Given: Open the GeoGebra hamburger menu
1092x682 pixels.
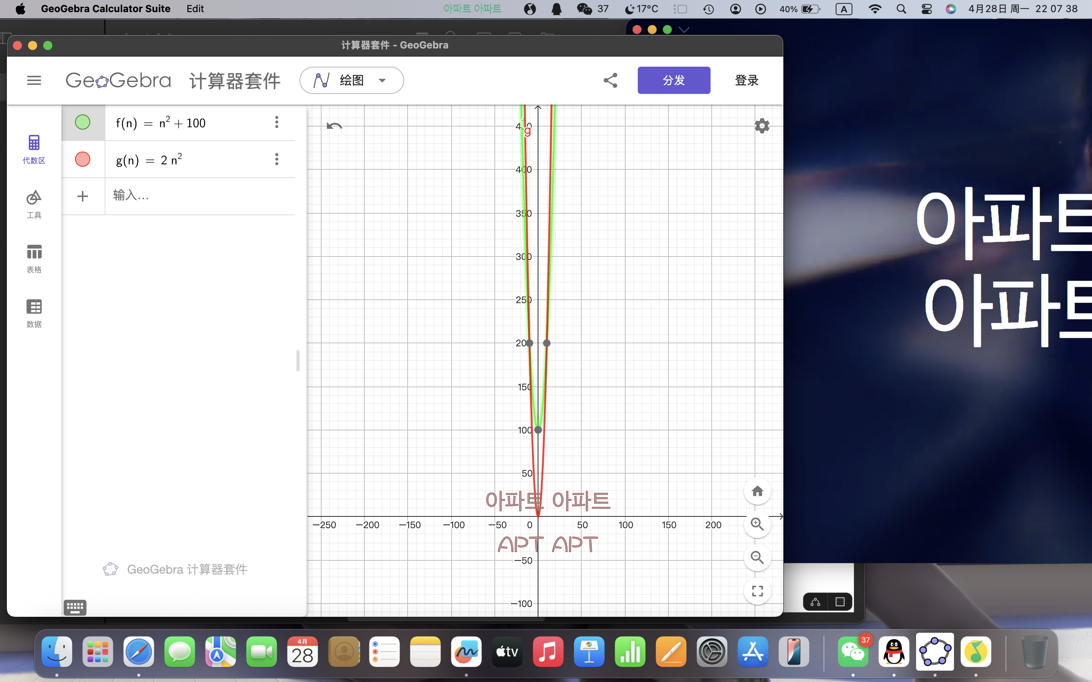Looking at the screenshot, I should (x=34, y=80).
